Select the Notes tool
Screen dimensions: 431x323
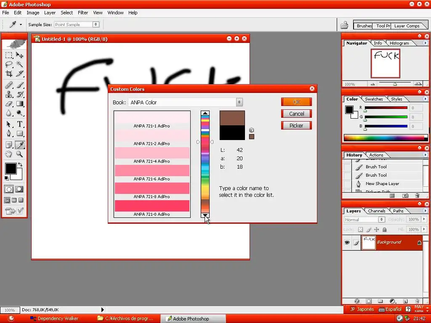(9, 145)
